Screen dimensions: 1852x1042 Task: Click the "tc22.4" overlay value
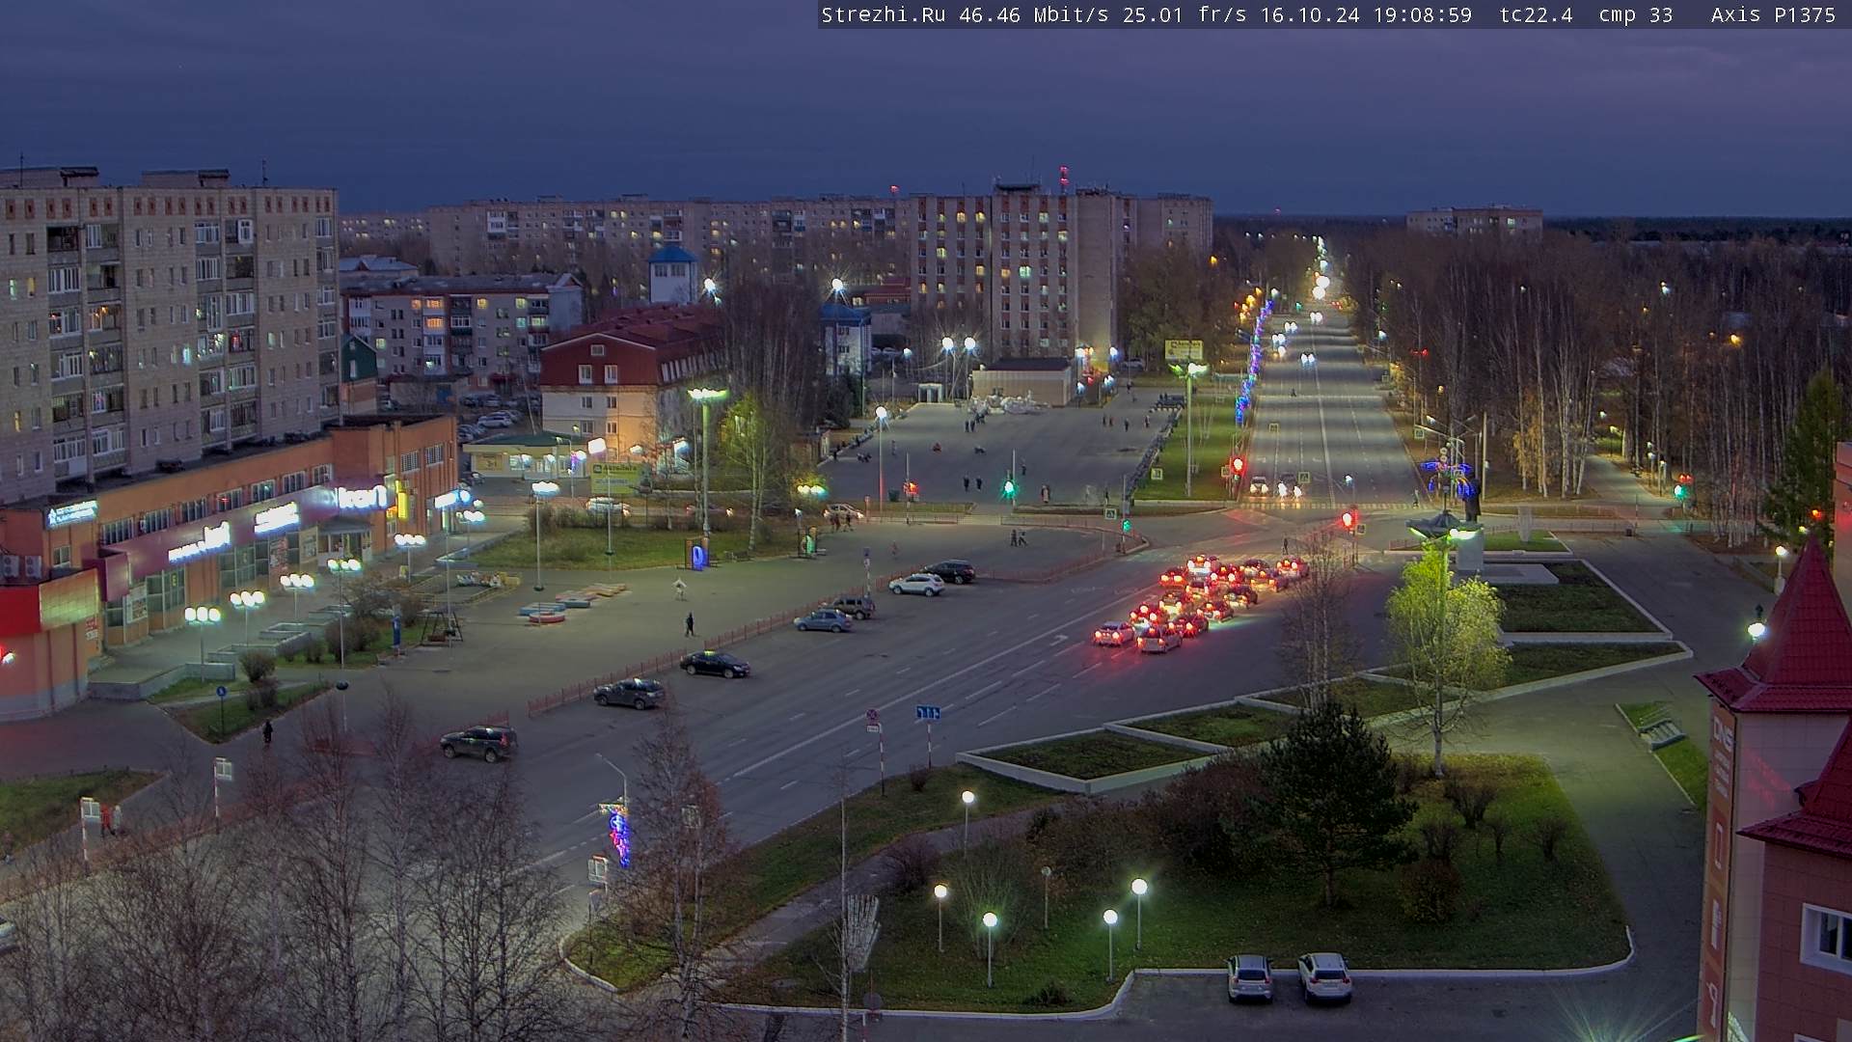(x=1536, y=15)
